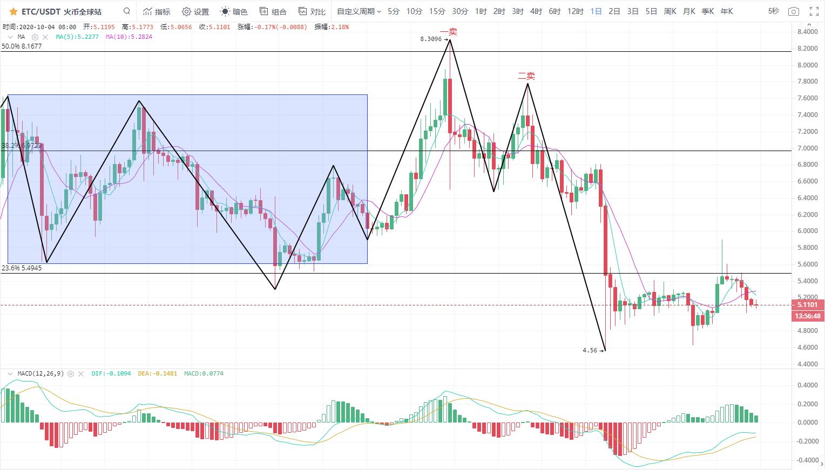
Task: Select the 二卖 sell annotation label
Action: (526, 76)
